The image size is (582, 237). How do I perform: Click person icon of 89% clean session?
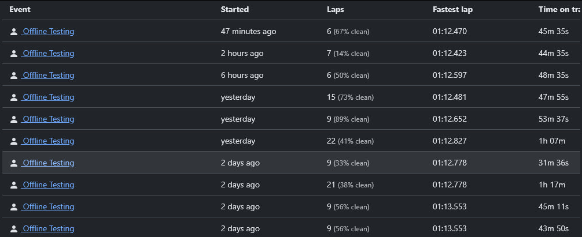point(14,119)
